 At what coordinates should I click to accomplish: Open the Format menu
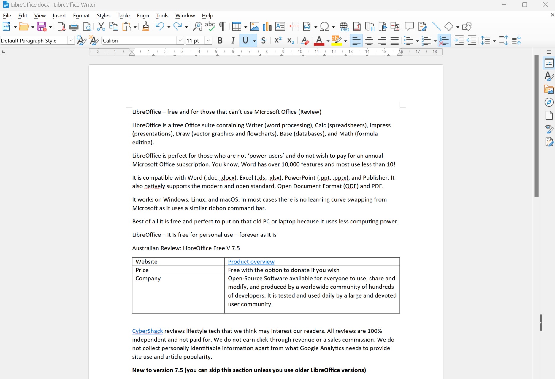pos(81,16)
